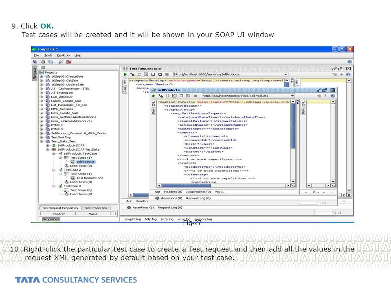Expand the SellProductsSOAP interface node
Screen dimensions: 391x293
pyautogui.click(x=47, y=146)
